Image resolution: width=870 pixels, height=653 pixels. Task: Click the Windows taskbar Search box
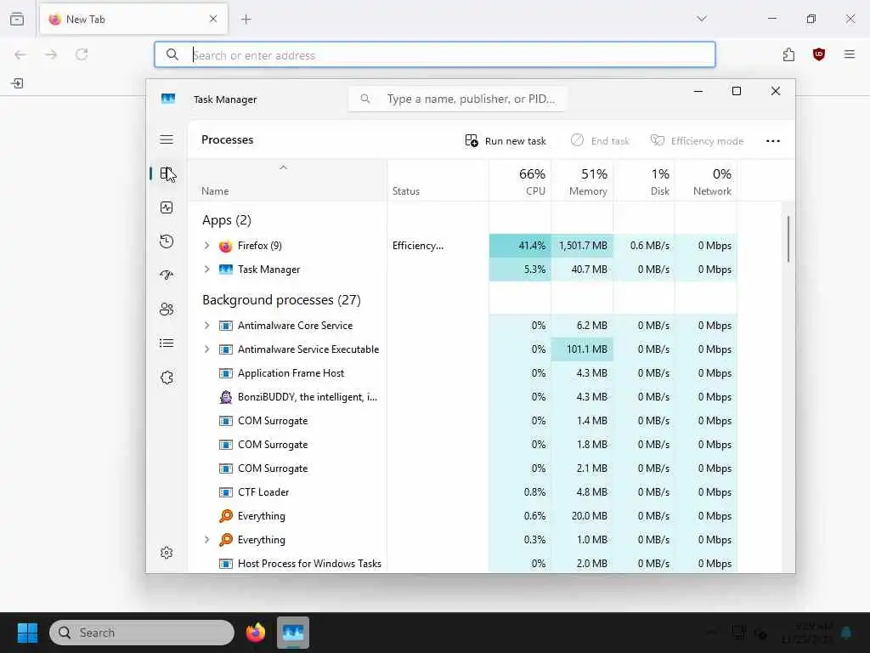click(142, 633)
